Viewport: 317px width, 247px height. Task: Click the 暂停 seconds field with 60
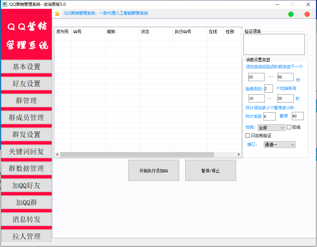click(x=298, y=116)
